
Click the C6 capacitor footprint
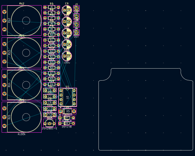[50, 90]
